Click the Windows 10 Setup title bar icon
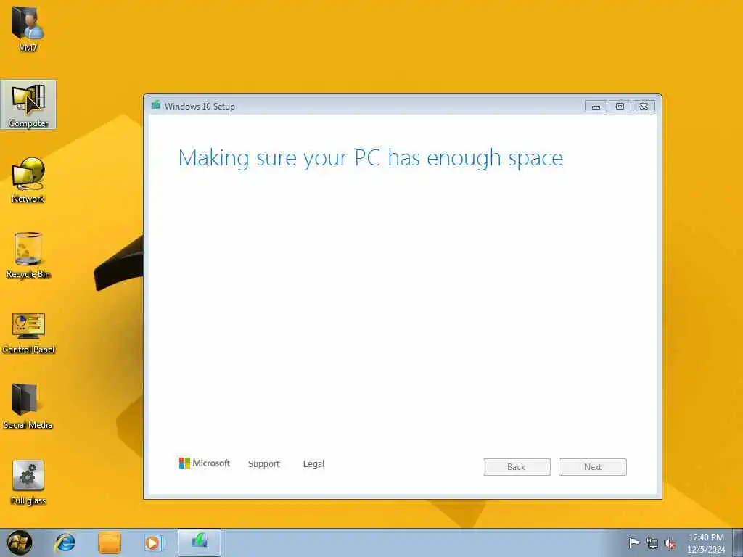Screen dimensions: 743x557 (156, 105)
